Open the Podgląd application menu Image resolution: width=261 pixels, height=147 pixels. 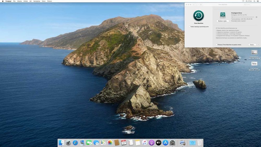(8, 1)
